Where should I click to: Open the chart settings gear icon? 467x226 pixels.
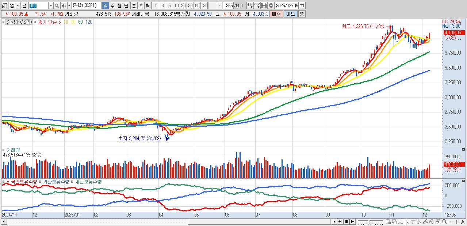coord(271,5)
